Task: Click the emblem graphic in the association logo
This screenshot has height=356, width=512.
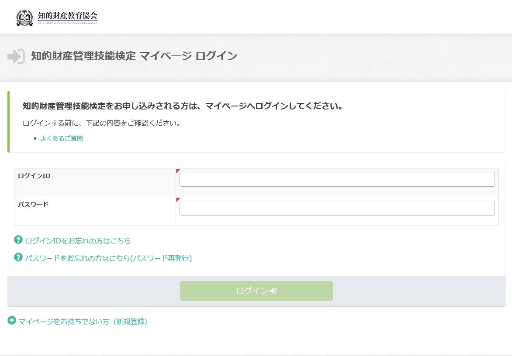Action: pyautogui.click(x=25, y=17)
